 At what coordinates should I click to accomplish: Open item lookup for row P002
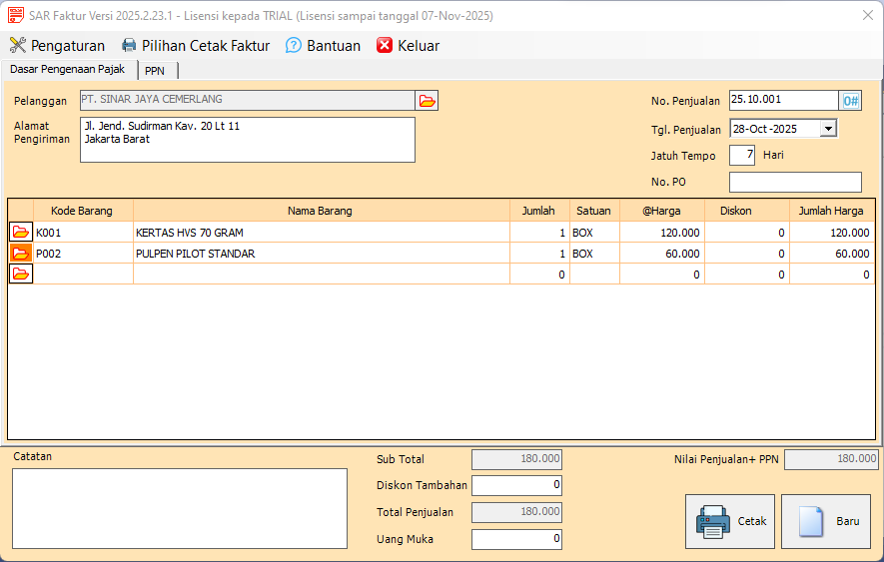click(21, 254)
